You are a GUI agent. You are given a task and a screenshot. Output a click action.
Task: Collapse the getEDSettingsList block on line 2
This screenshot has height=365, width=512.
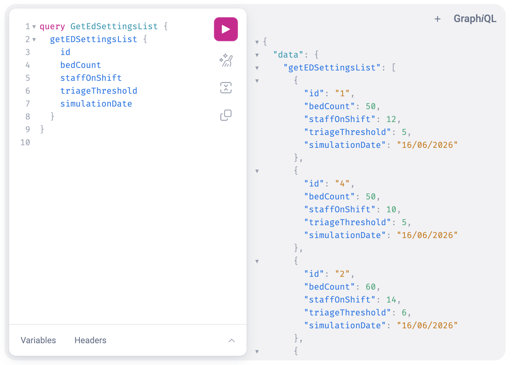(x=34, y=40)
